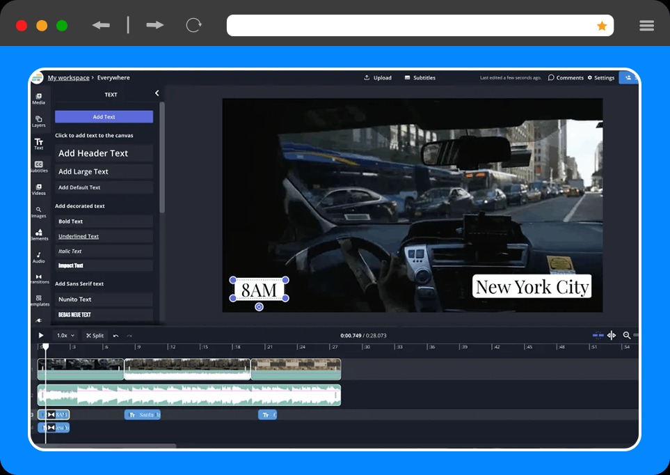The height and width of the screenshot is (475, 670).
Task: Open the Transitions sidebar icon
Action: [39, 279]
